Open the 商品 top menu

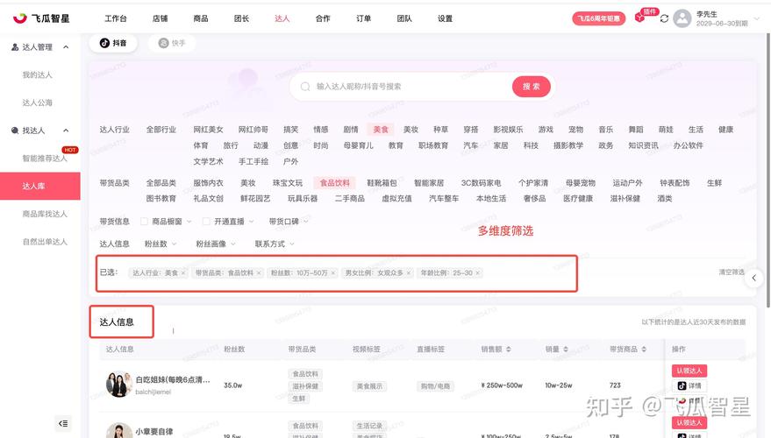coord(201,18)
